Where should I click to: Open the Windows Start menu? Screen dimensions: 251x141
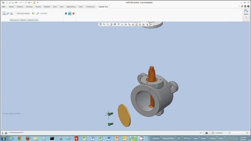click(4, 138)
